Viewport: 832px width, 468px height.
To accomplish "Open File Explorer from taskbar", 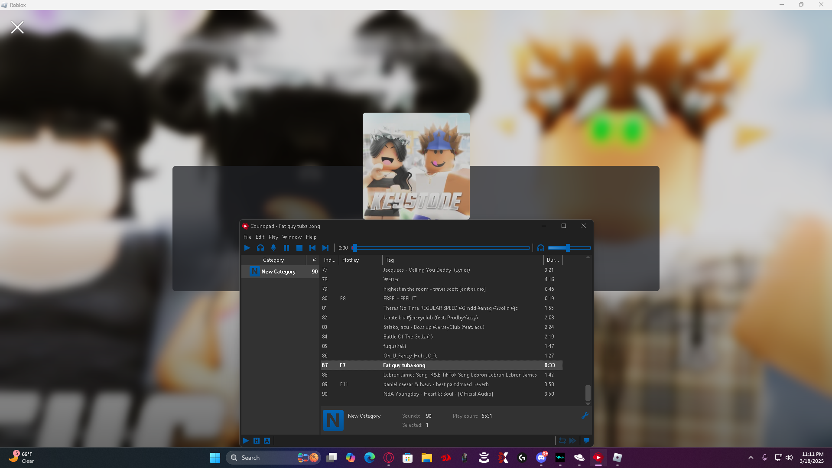I will click(427, 458).
